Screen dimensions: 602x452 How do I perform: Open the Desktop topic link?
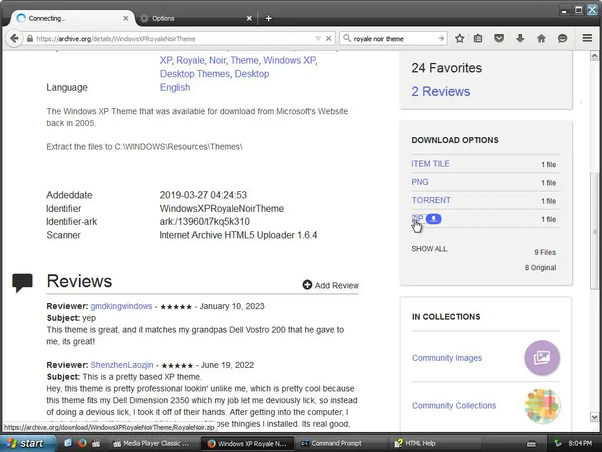tap(252, 74)
